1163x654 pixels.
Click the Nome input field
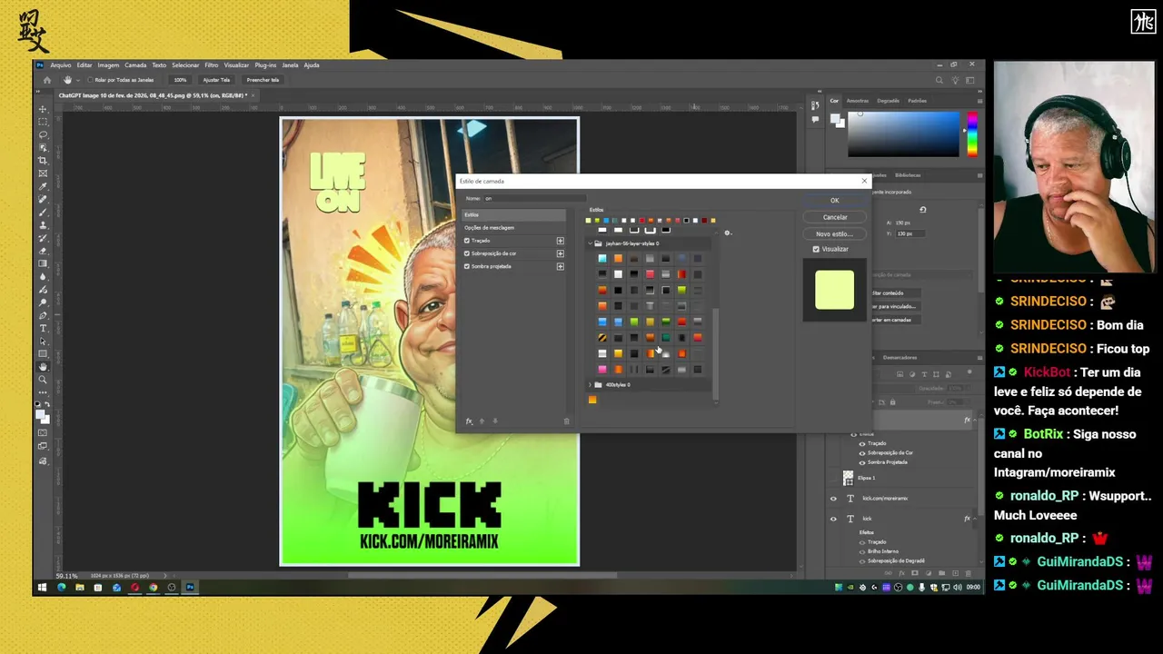[536, 198]
